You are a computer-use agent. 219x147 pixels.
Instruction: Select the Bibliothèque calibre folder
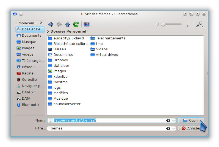68,44
